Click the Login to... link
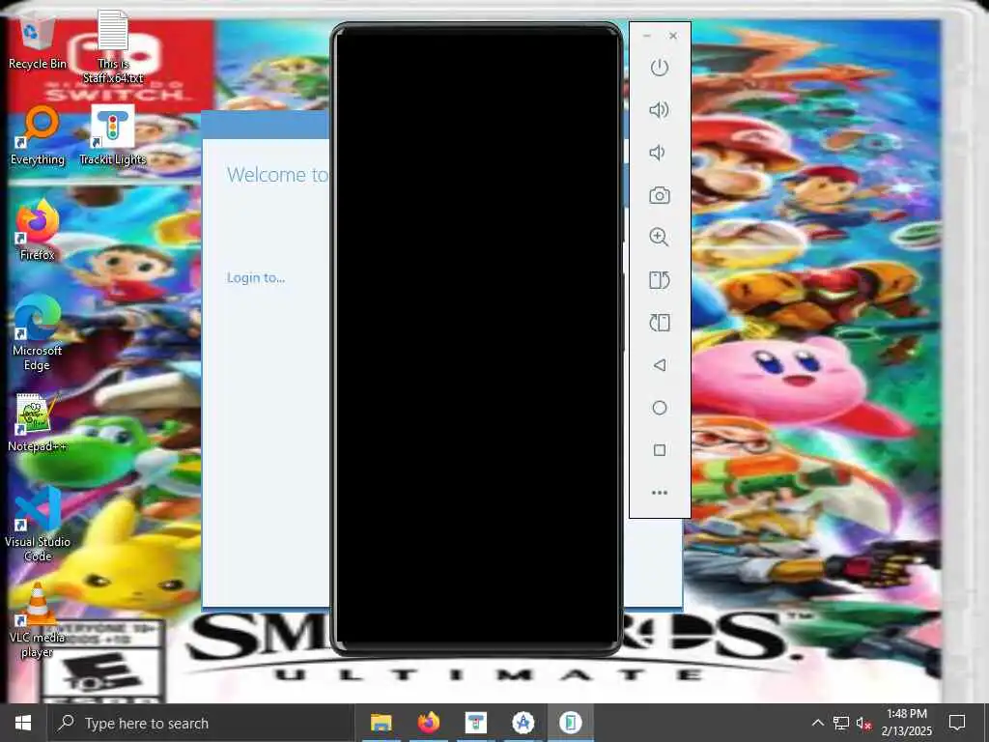 255,277
